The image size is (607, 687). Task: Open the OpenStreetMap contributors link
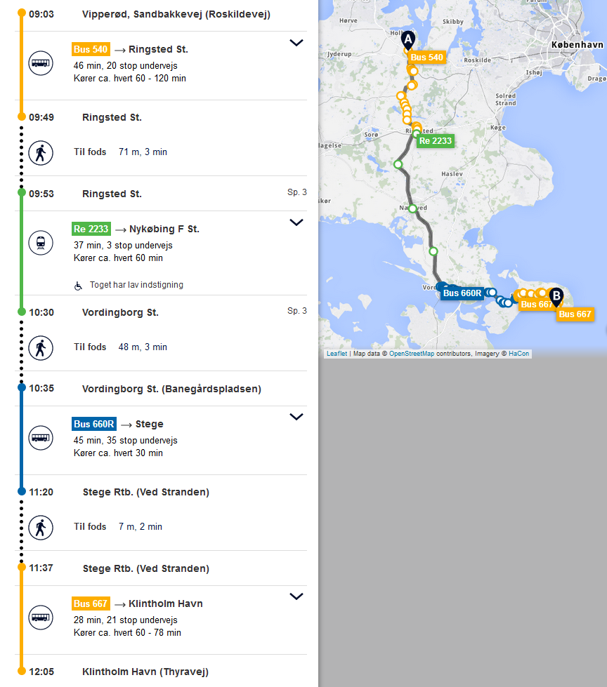412,354
